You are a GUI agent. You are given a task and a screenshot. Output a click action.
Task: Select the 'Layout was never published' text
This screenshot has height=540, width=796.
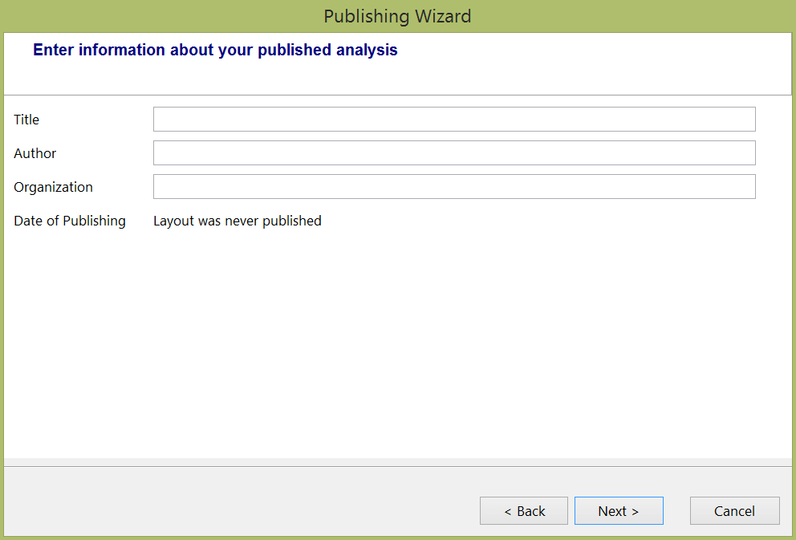238,221
